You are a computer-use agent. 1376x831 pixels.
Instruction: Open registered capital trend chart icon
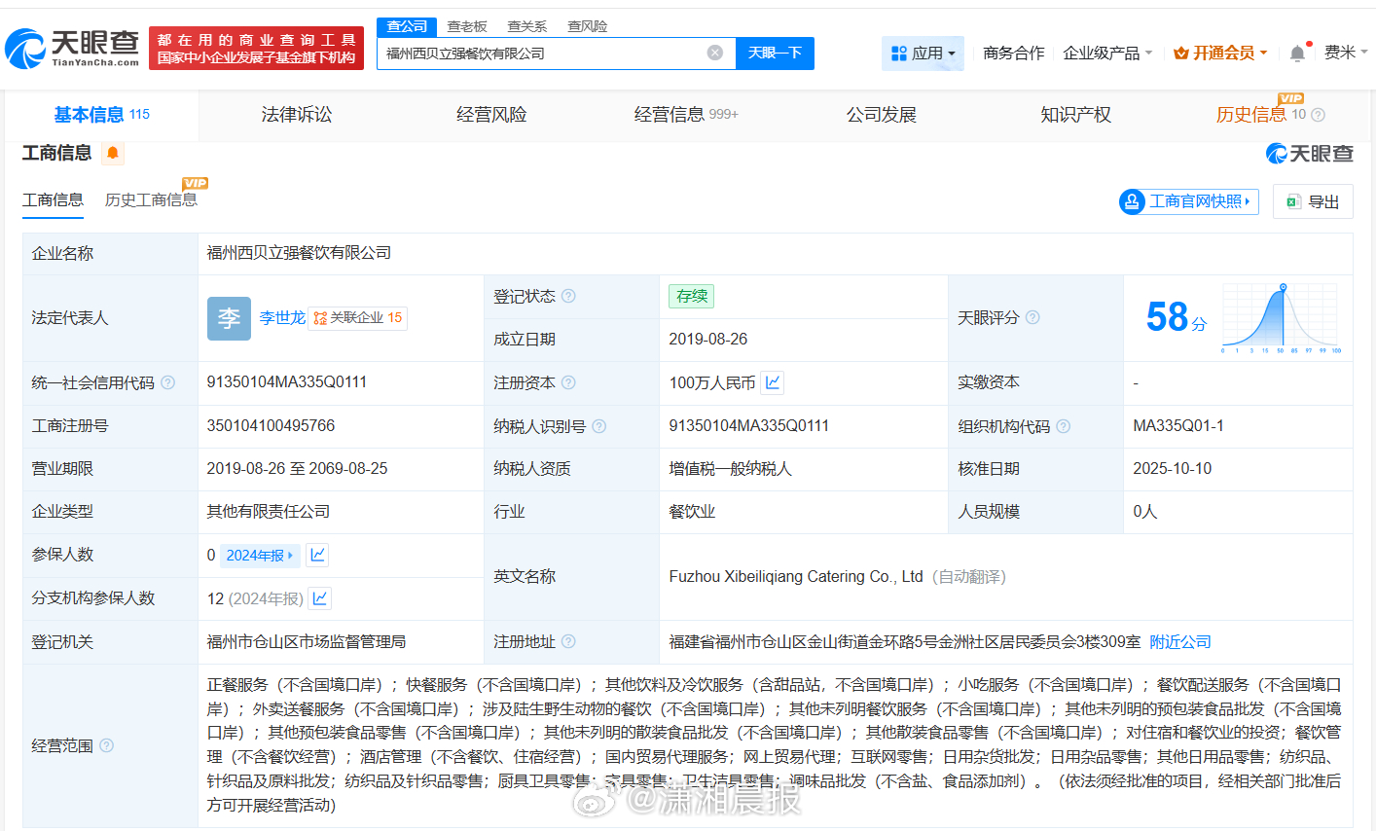tap(773, 382)
